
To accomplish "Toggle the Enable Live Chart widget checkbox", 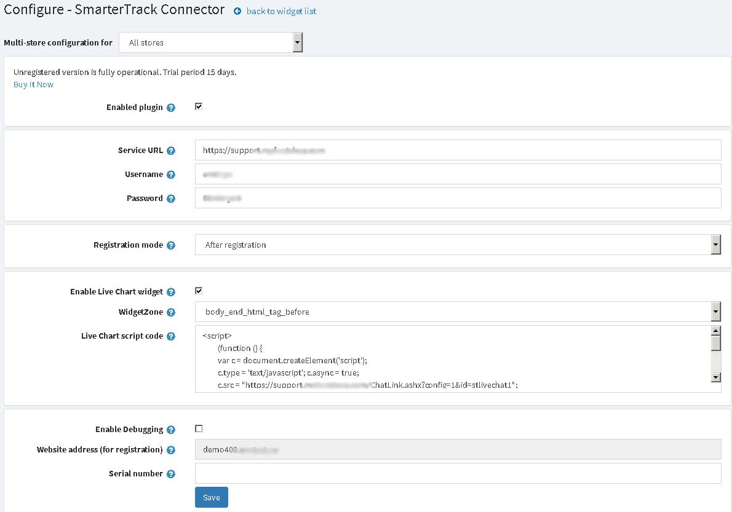I will 199,291.
